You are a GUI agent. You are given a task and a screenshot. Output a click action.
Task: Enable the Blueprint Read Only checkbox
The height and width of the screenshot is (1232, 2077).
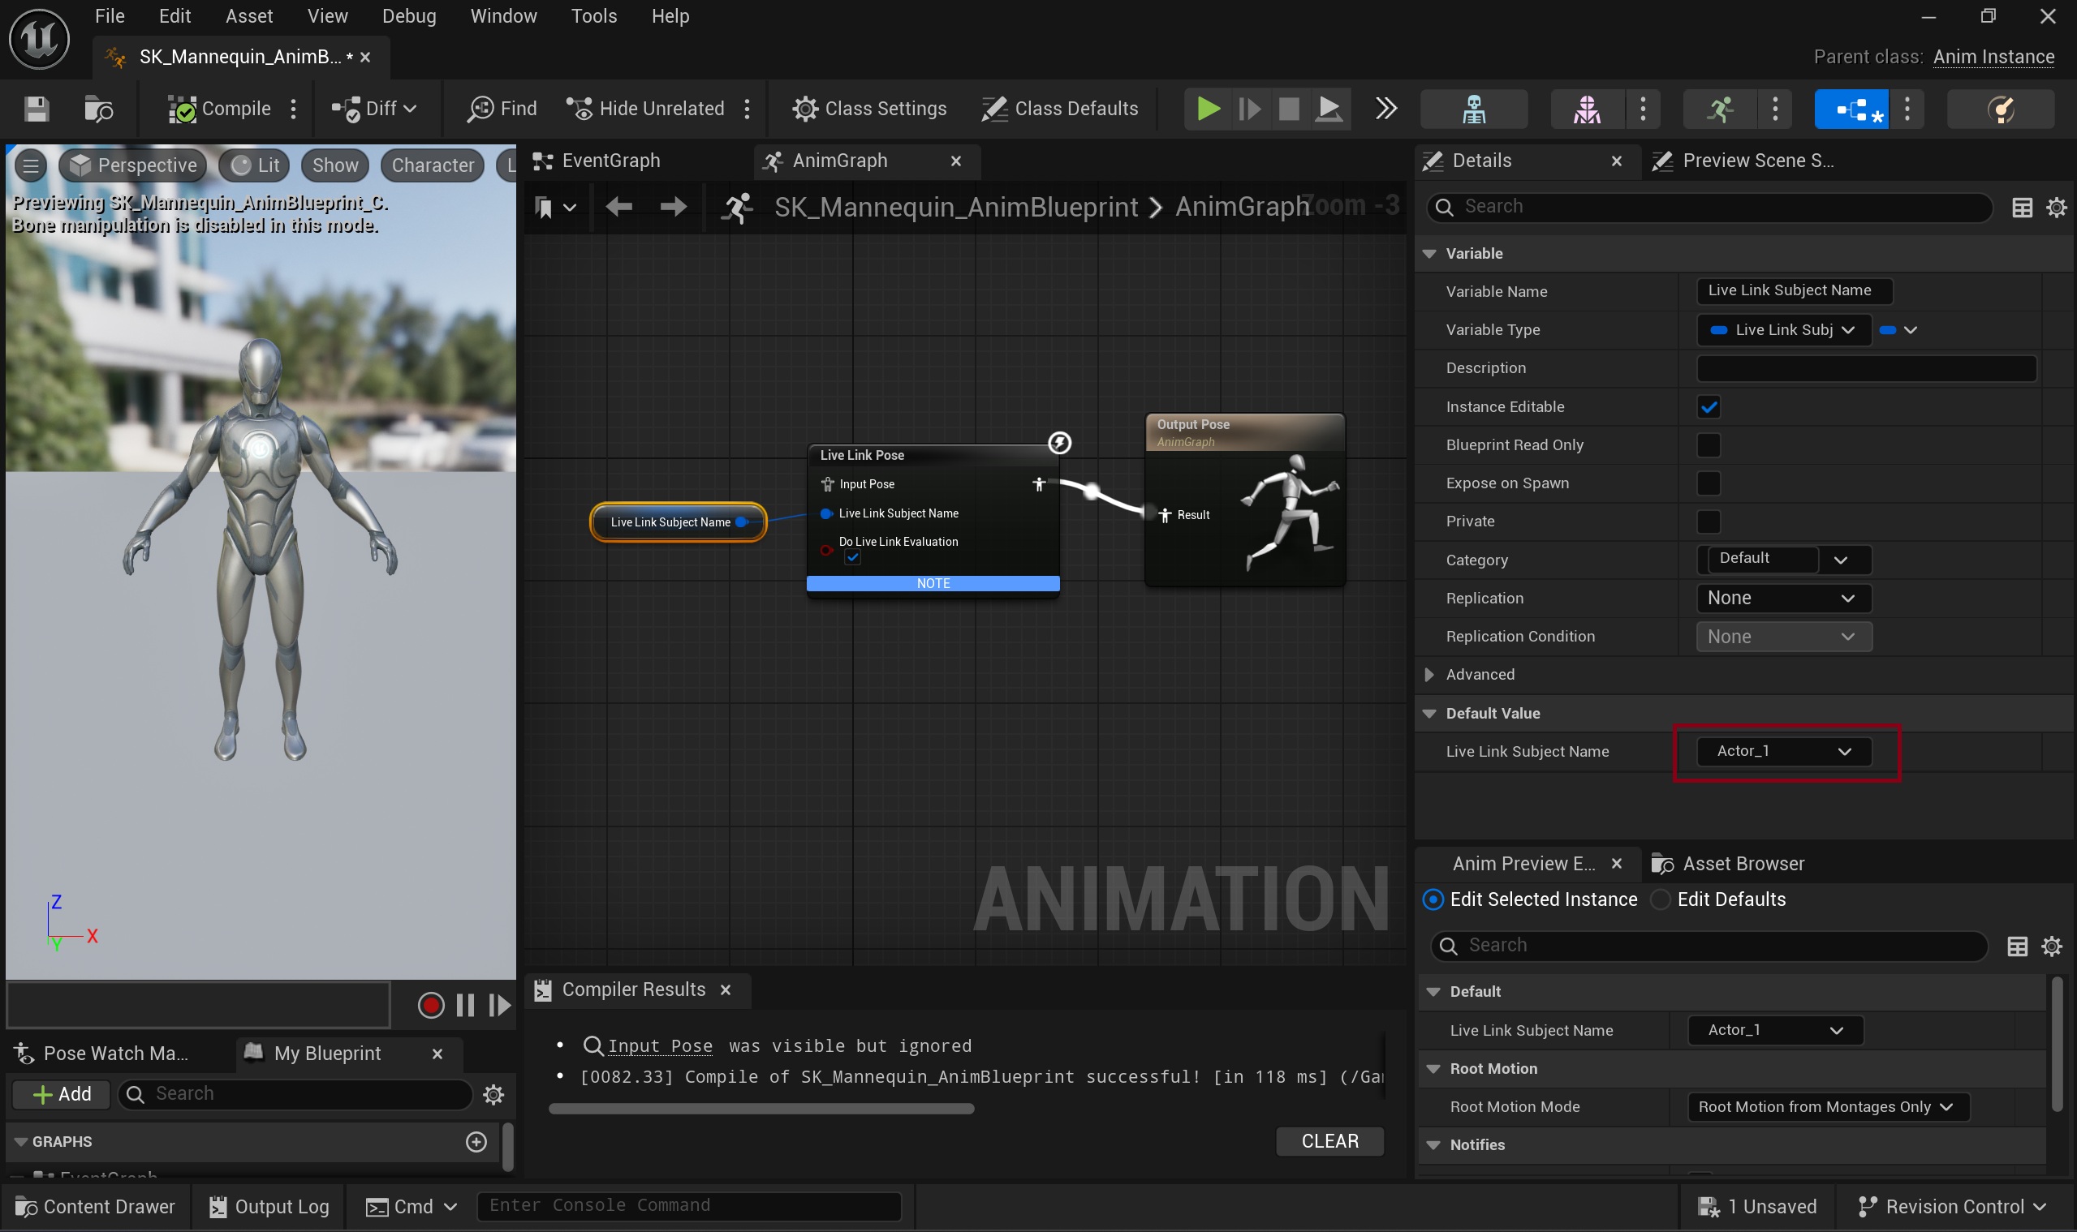coord(1709,445)
